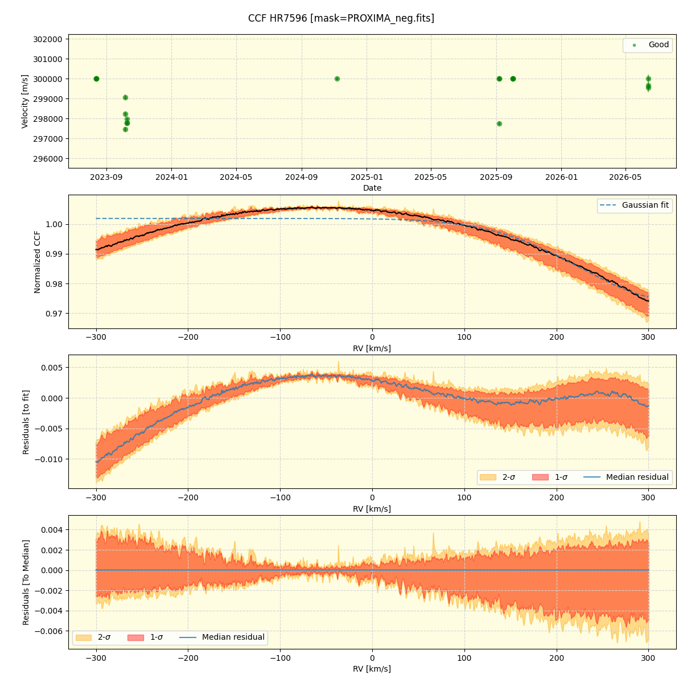Click the dashed blue line sample beside 'Gaussian fit'
This screenshot has width=683, height=683.
(608, 205)
